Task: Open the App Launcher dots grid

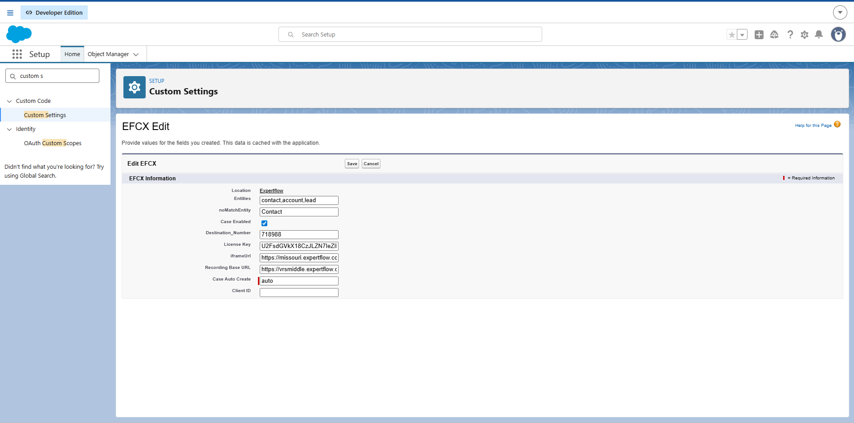Action: (17, 54)
